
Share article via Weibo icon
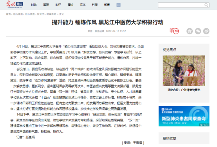(x=206, y=31)
